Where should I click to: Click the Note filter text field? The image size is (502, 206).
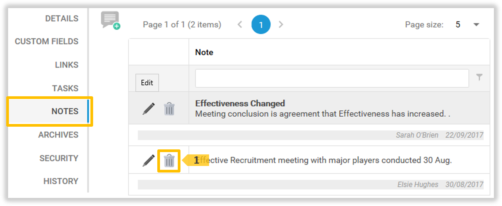pos(332,78)
